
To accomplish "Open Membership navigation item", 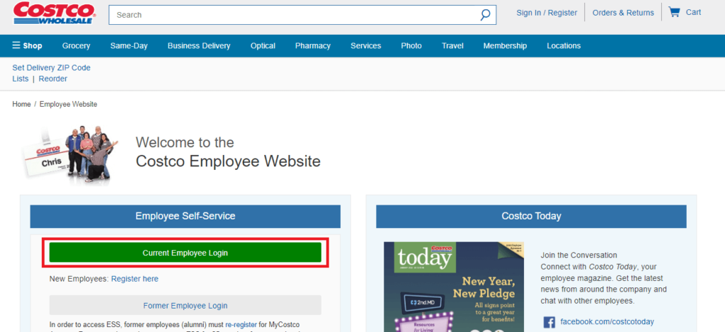I will tap(505, 46).
